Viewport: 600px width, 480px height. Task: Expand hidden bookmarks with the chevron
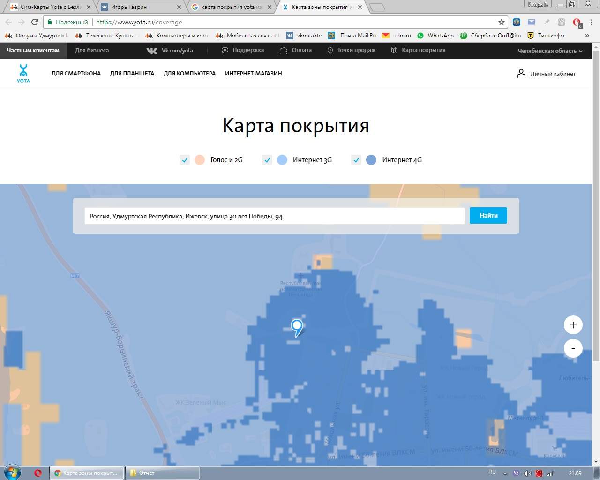tap(587, 36)
